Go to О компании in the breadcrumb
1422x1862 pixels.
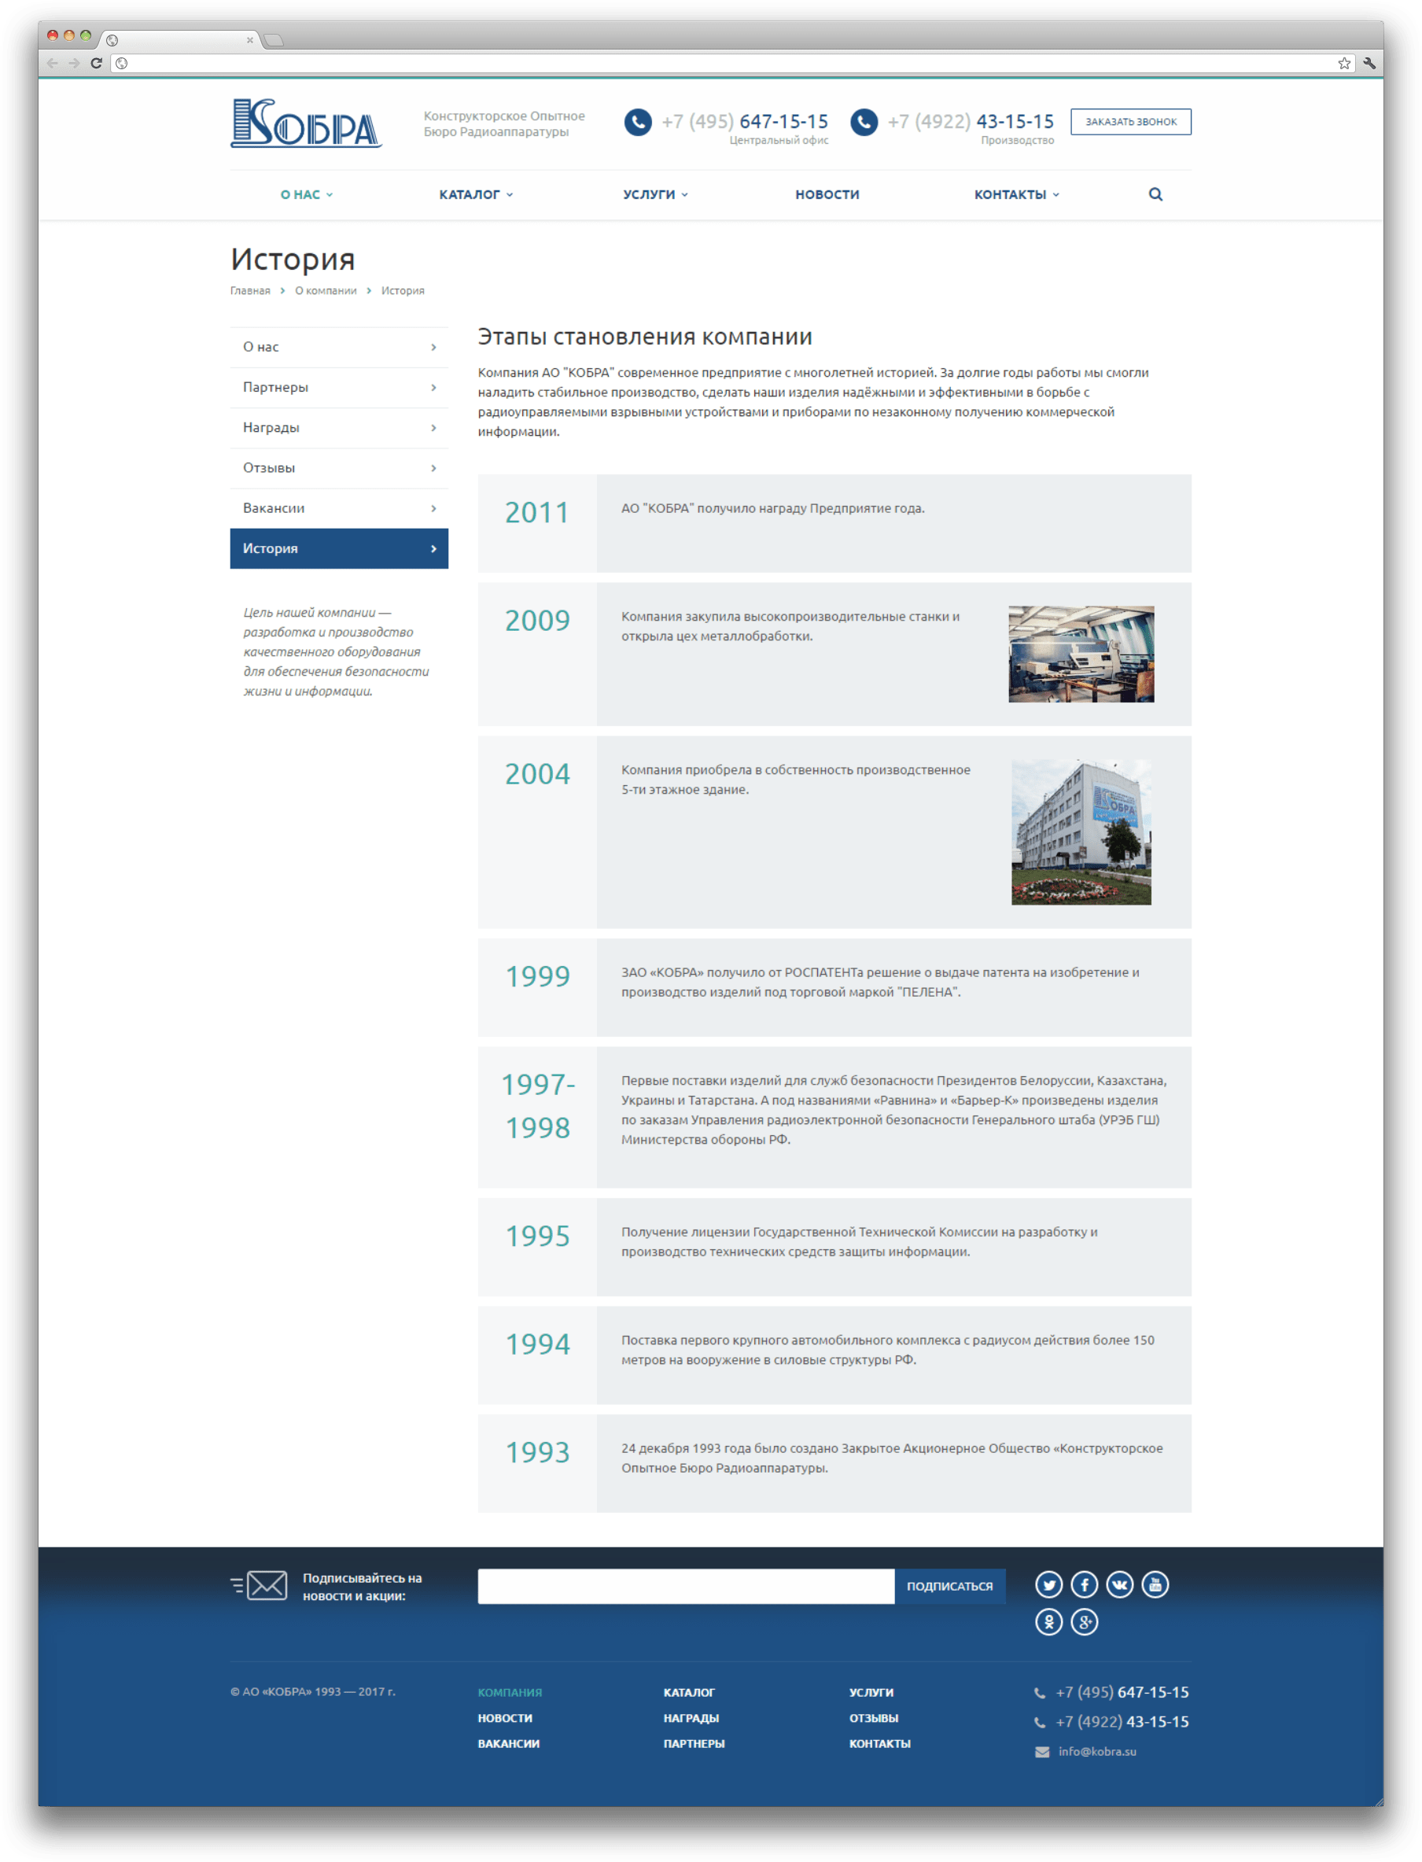pyautogui.click(x=326, y=291)
